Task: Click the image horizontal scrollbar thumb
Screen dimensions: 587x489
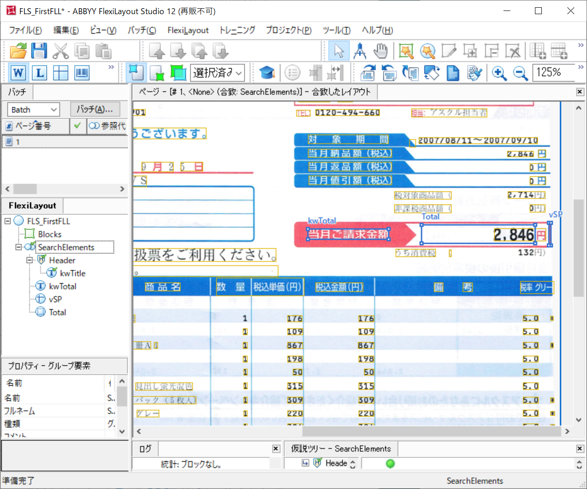Action: 431,431
